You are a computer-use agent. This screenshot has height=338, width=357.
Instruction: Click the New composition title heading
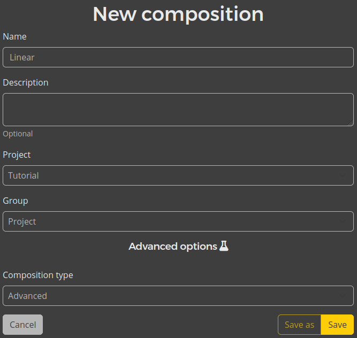pyautogui.click(x=178, y=14)
